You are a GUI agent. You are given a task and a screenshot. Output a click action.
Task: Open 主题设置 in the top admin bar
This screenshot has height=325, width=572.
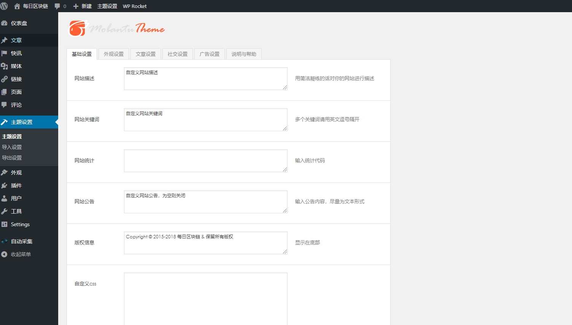[107, 6]
